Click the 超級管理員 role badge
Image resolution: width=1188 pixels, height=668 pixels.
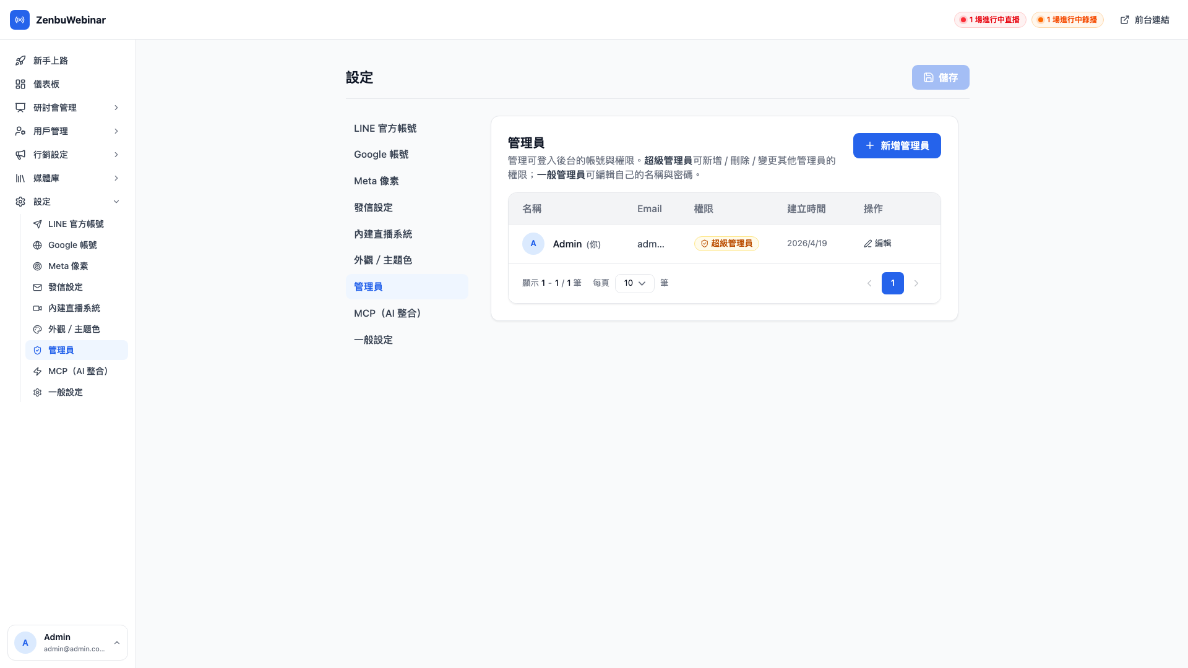point(726,244)
